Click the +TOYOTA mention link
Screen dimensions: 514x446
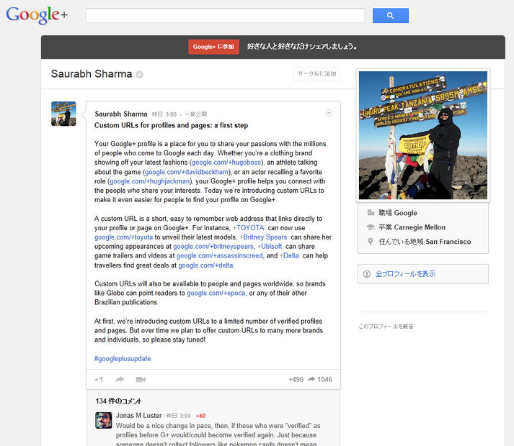(x=249, y=228)
